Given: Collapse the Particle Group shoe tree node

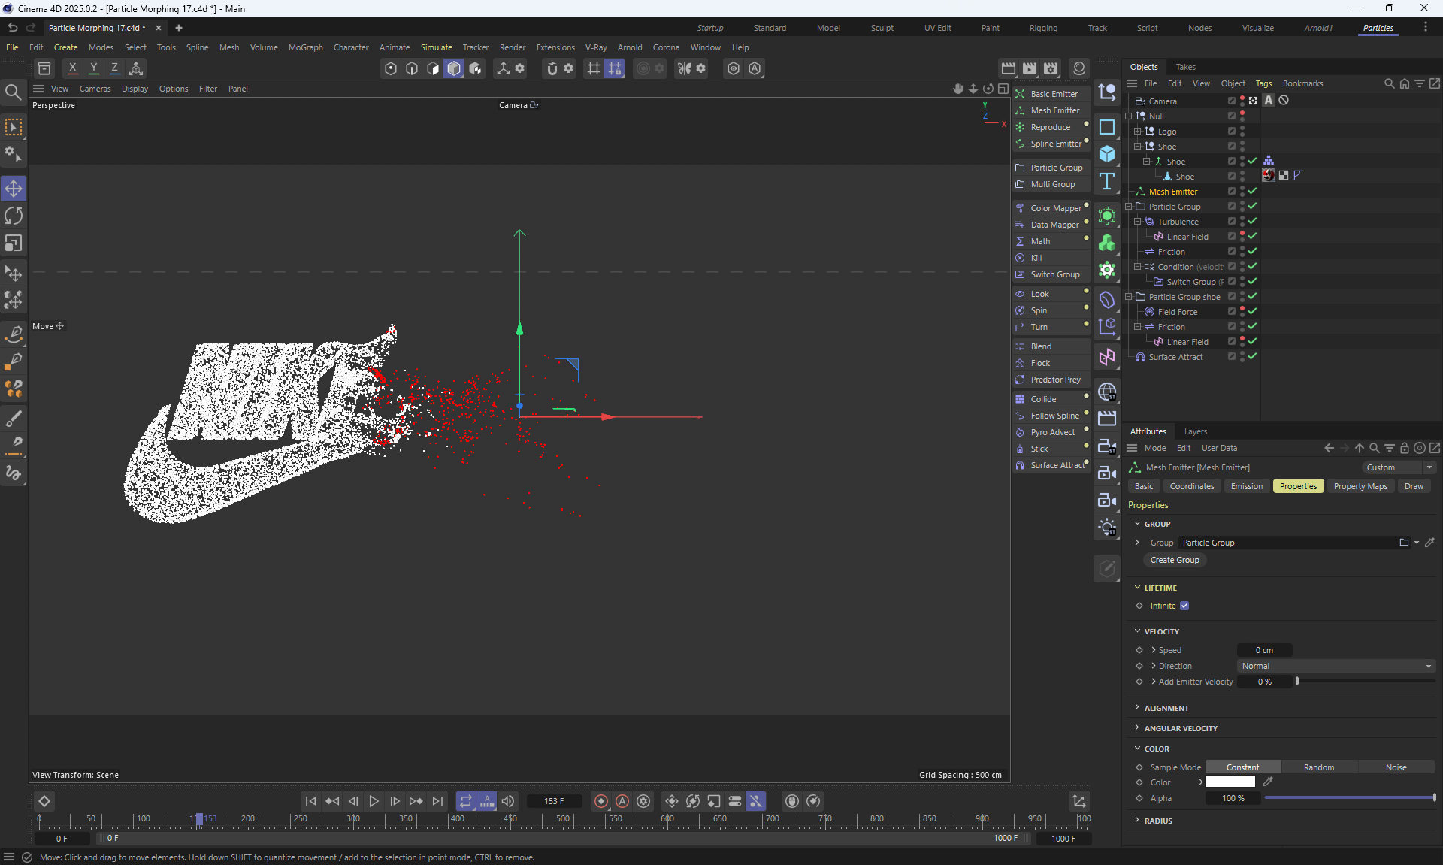Looking at the screenshot, I should 1129,297.
